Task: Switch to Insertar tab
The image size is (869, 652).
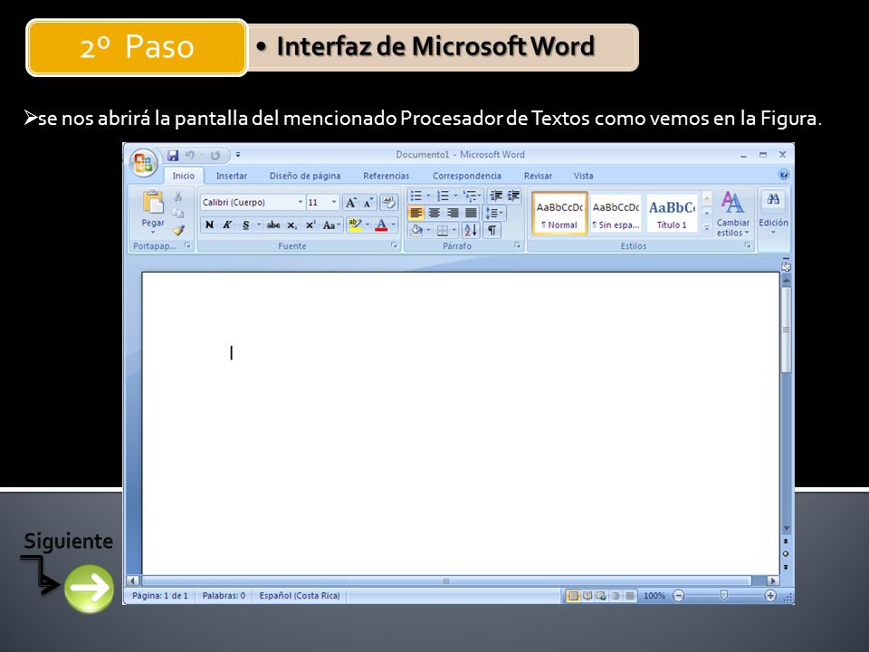Action: (x=232, y=176)
